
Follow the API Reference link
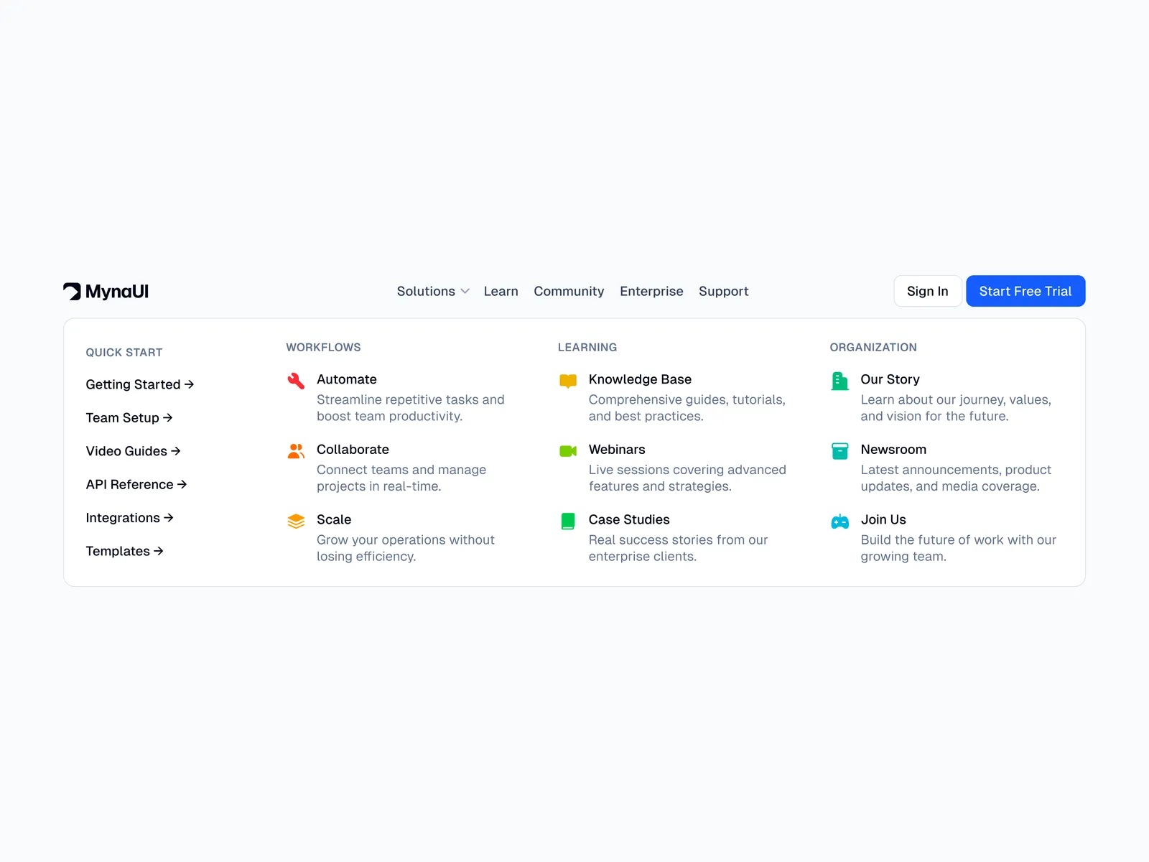pos(136,484)
